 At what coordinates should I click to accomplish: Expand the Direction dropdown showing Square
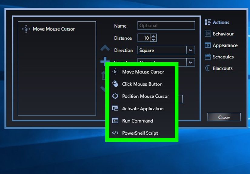point(190,50)
